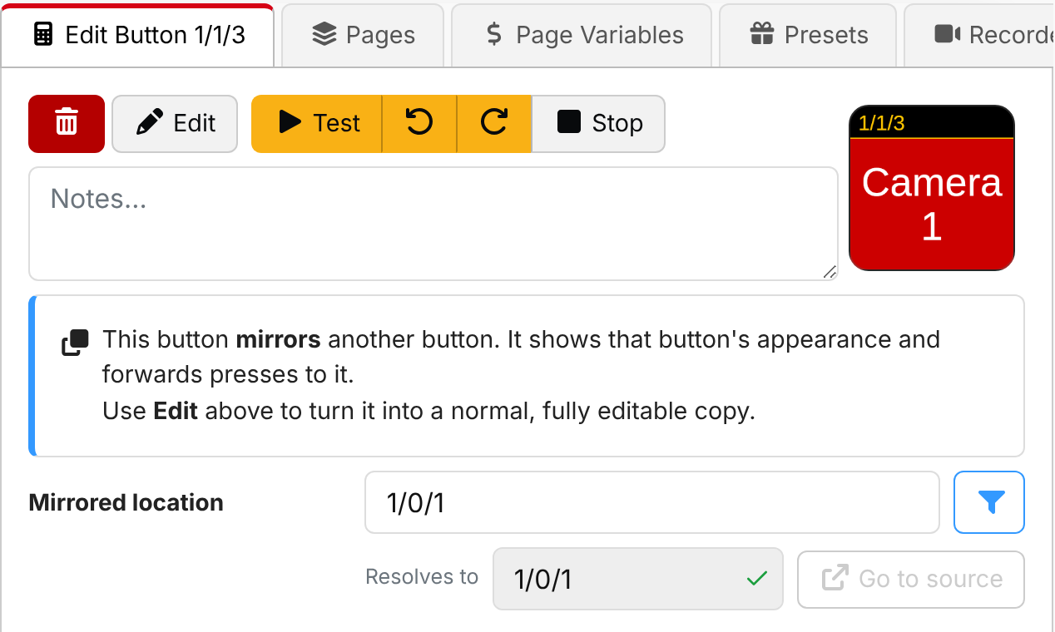Click the mirror copy icon in info box
Viewport: 1055px width, 632px height.
tap(75, 343)
